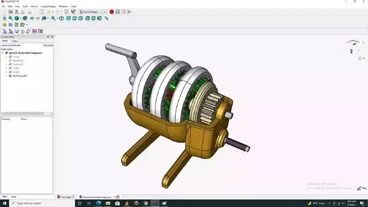Activate the What's This help cursor icon
The image size is (368, 207).
tap(73, 12)
